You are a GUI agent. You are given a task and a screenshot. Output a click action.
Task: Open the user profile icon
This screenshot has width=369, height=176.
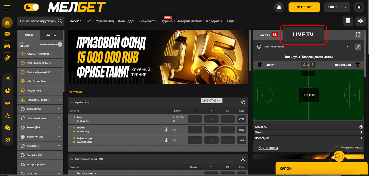(359, 7)
